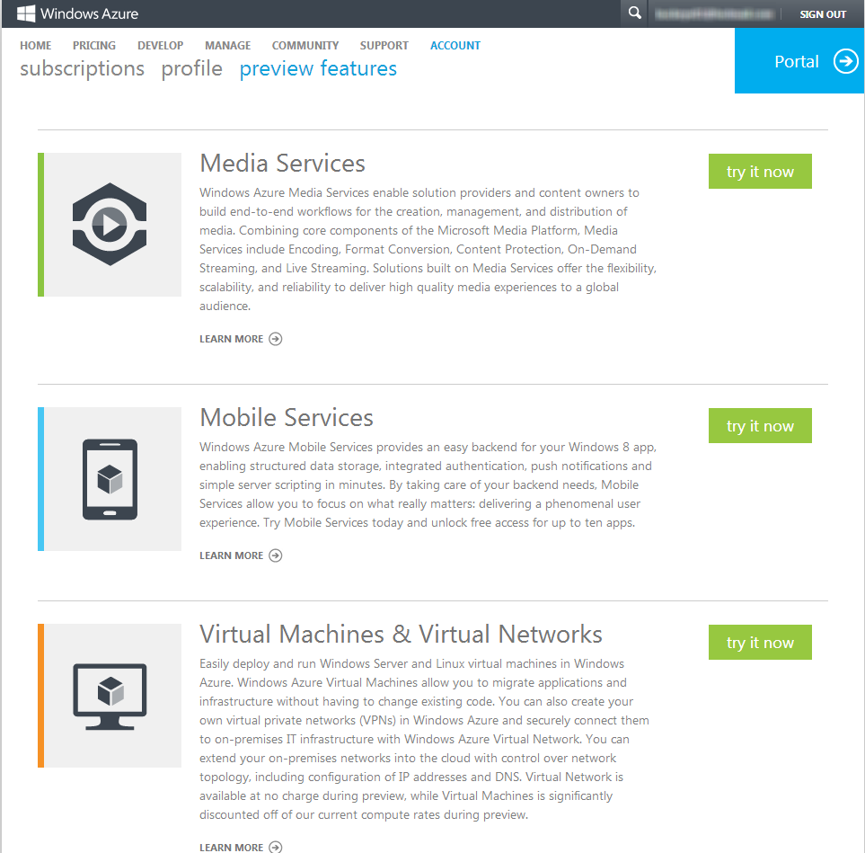Try Media Services now button
Viewport: 865px width, 853px height.
760,171
